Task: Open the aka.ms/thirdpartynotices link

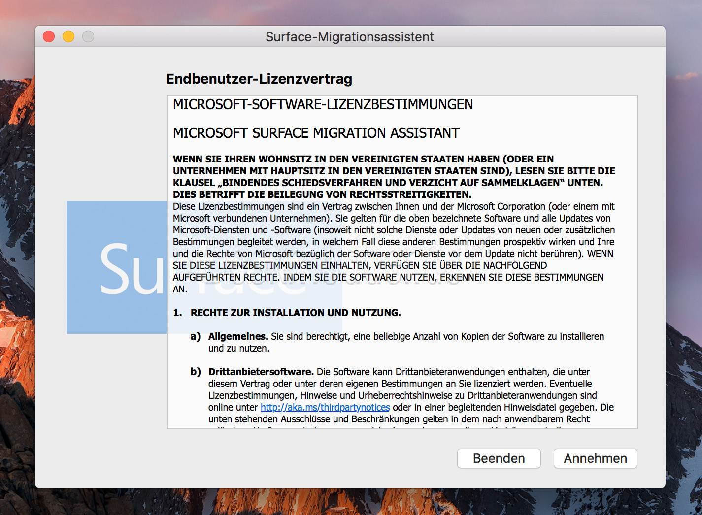Action: point(325,407)
